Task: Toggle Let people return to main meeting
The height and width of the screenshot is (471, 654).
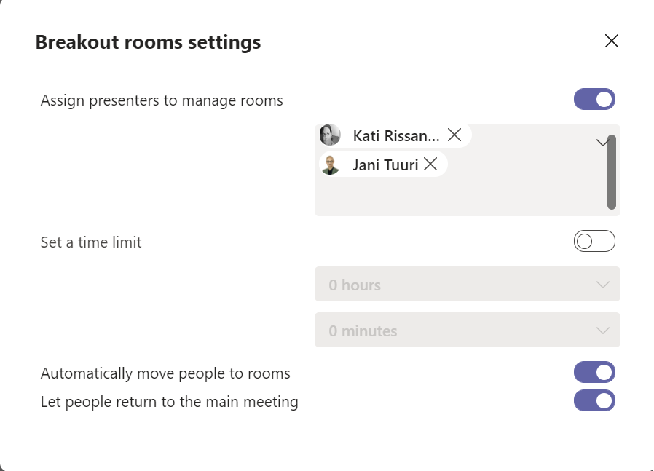Action: tap(594, 400)
